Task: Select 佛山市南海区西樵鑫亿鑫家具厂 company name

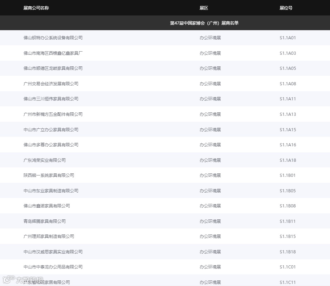Action: point(53,53)
